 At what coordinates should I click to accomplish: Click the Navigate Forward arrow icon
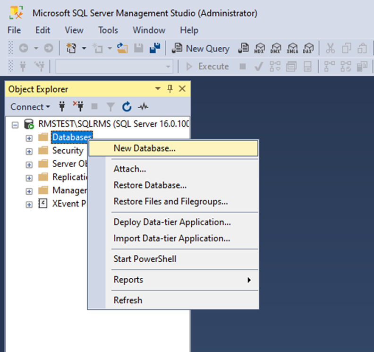pyautogui.click(x=49, y=48)
